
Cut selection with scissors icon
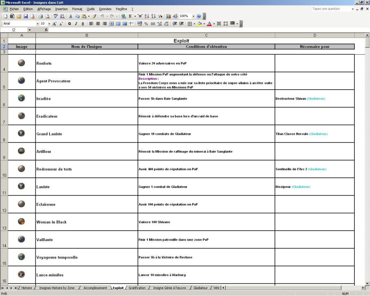(x=70, y=16)
